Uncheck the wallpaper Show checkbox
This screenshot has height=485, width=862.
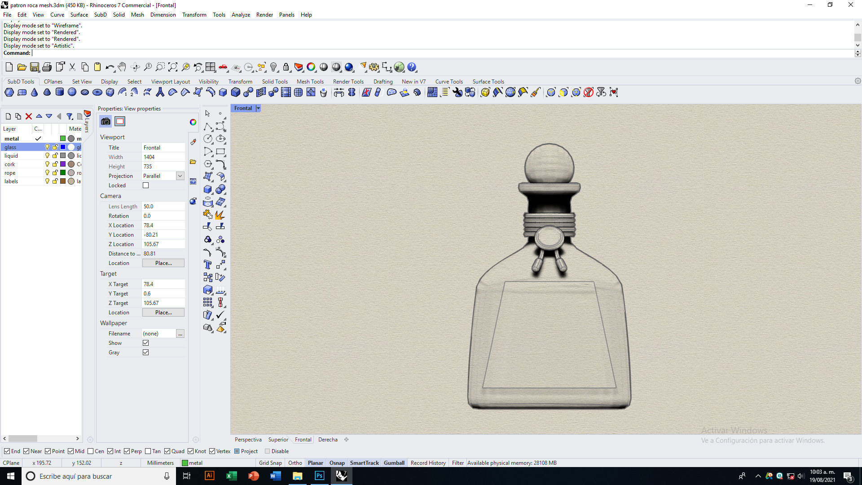click(145, 343)
